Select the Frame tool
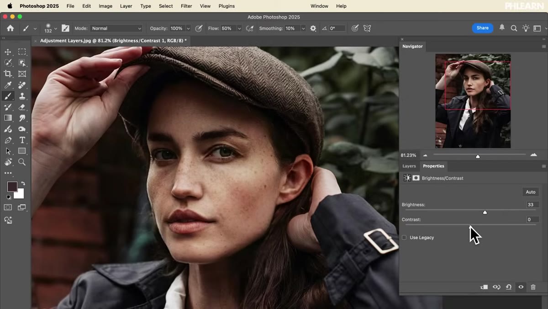Screen dimensions: 548x309 [22, 74]
